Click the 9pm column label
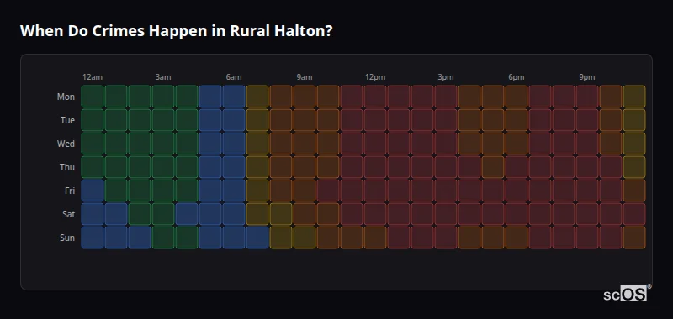 click(587, 77)
